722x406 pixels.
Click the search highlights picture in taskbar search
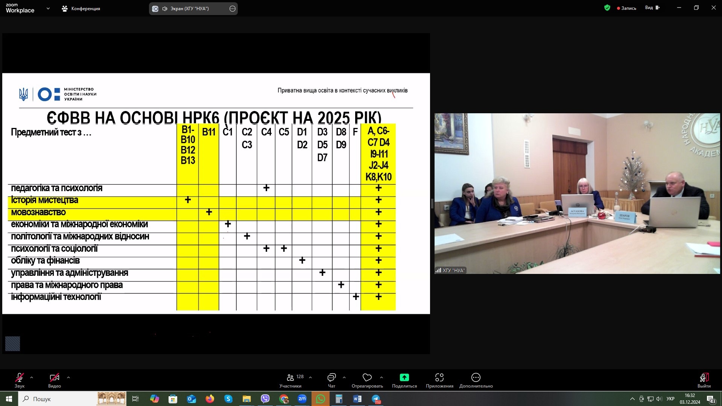click(111, 399)
